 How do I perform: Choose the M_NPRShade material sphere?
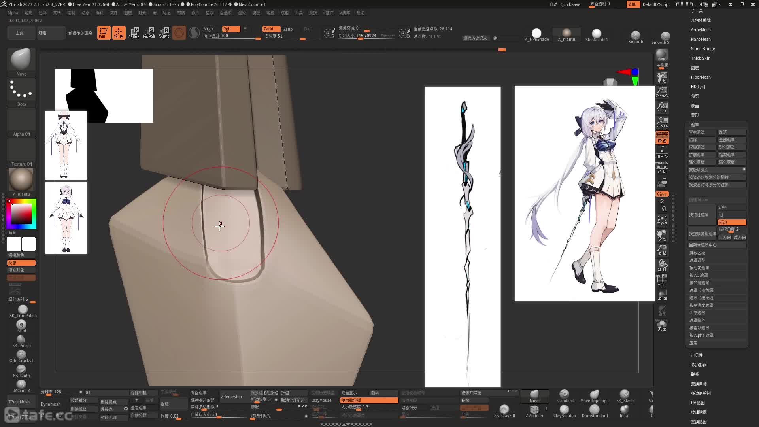(536, 35)
